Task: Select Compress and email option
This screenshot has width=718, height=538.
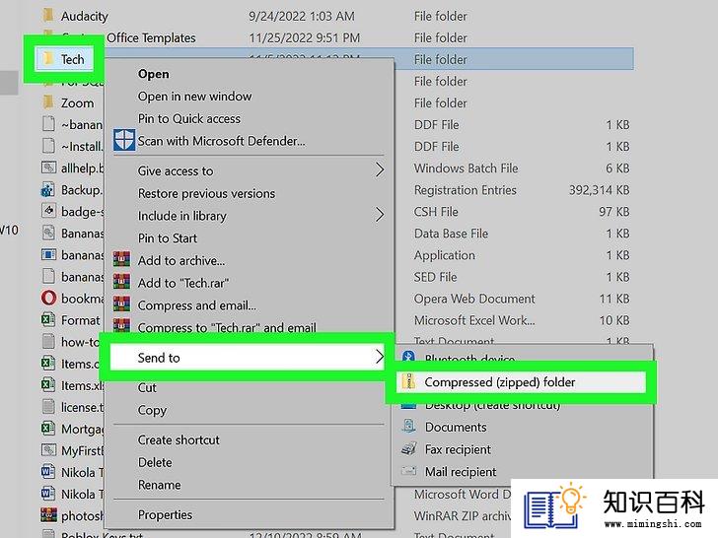Action: (197, 305)
